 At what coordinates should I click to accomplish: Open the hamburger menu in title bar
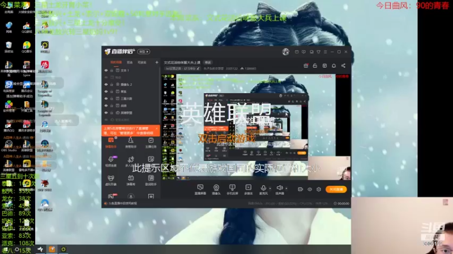tap(325, 52)
